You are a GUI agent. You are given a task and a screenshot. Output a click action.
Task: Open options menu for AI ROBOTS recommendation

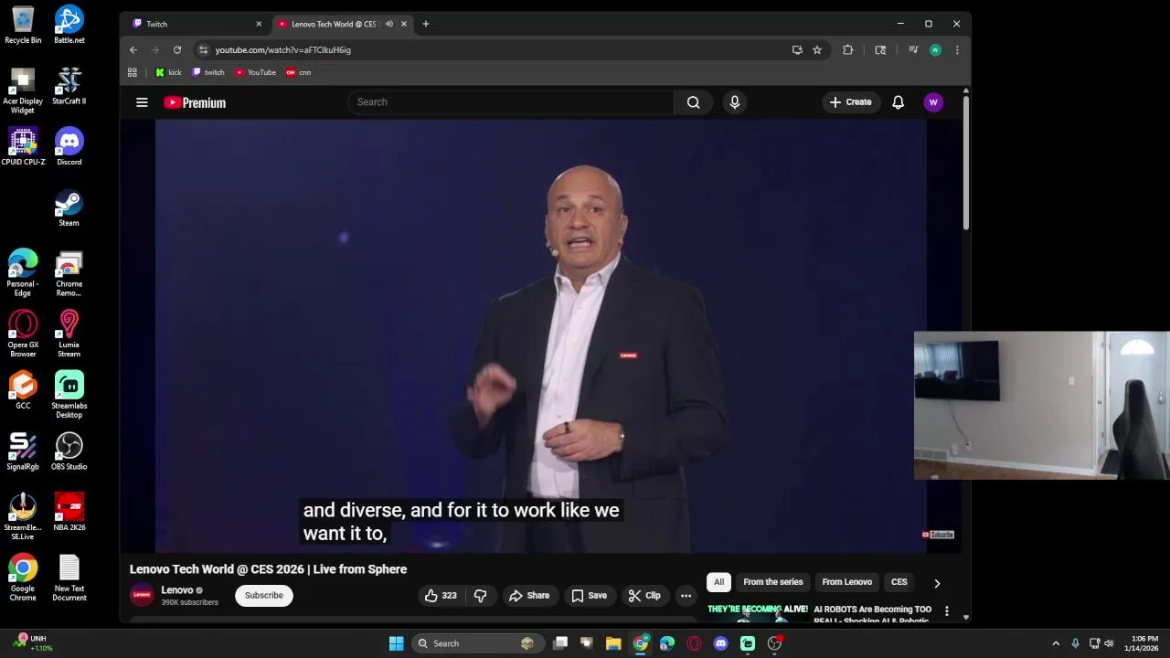[x=947, y=610]
